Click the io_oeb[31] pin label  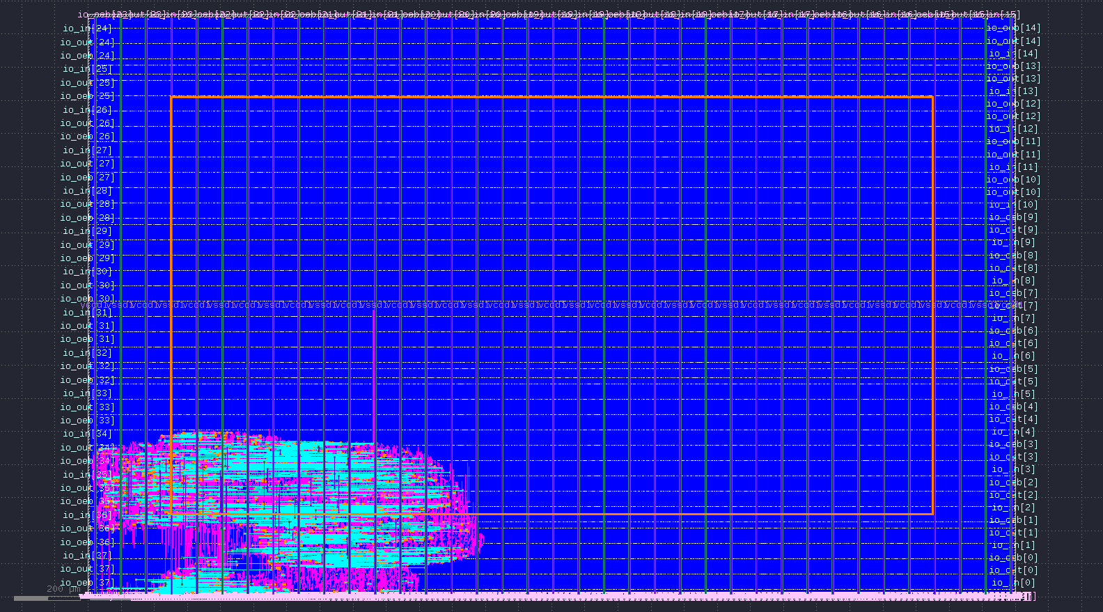[x=88, y=339]
